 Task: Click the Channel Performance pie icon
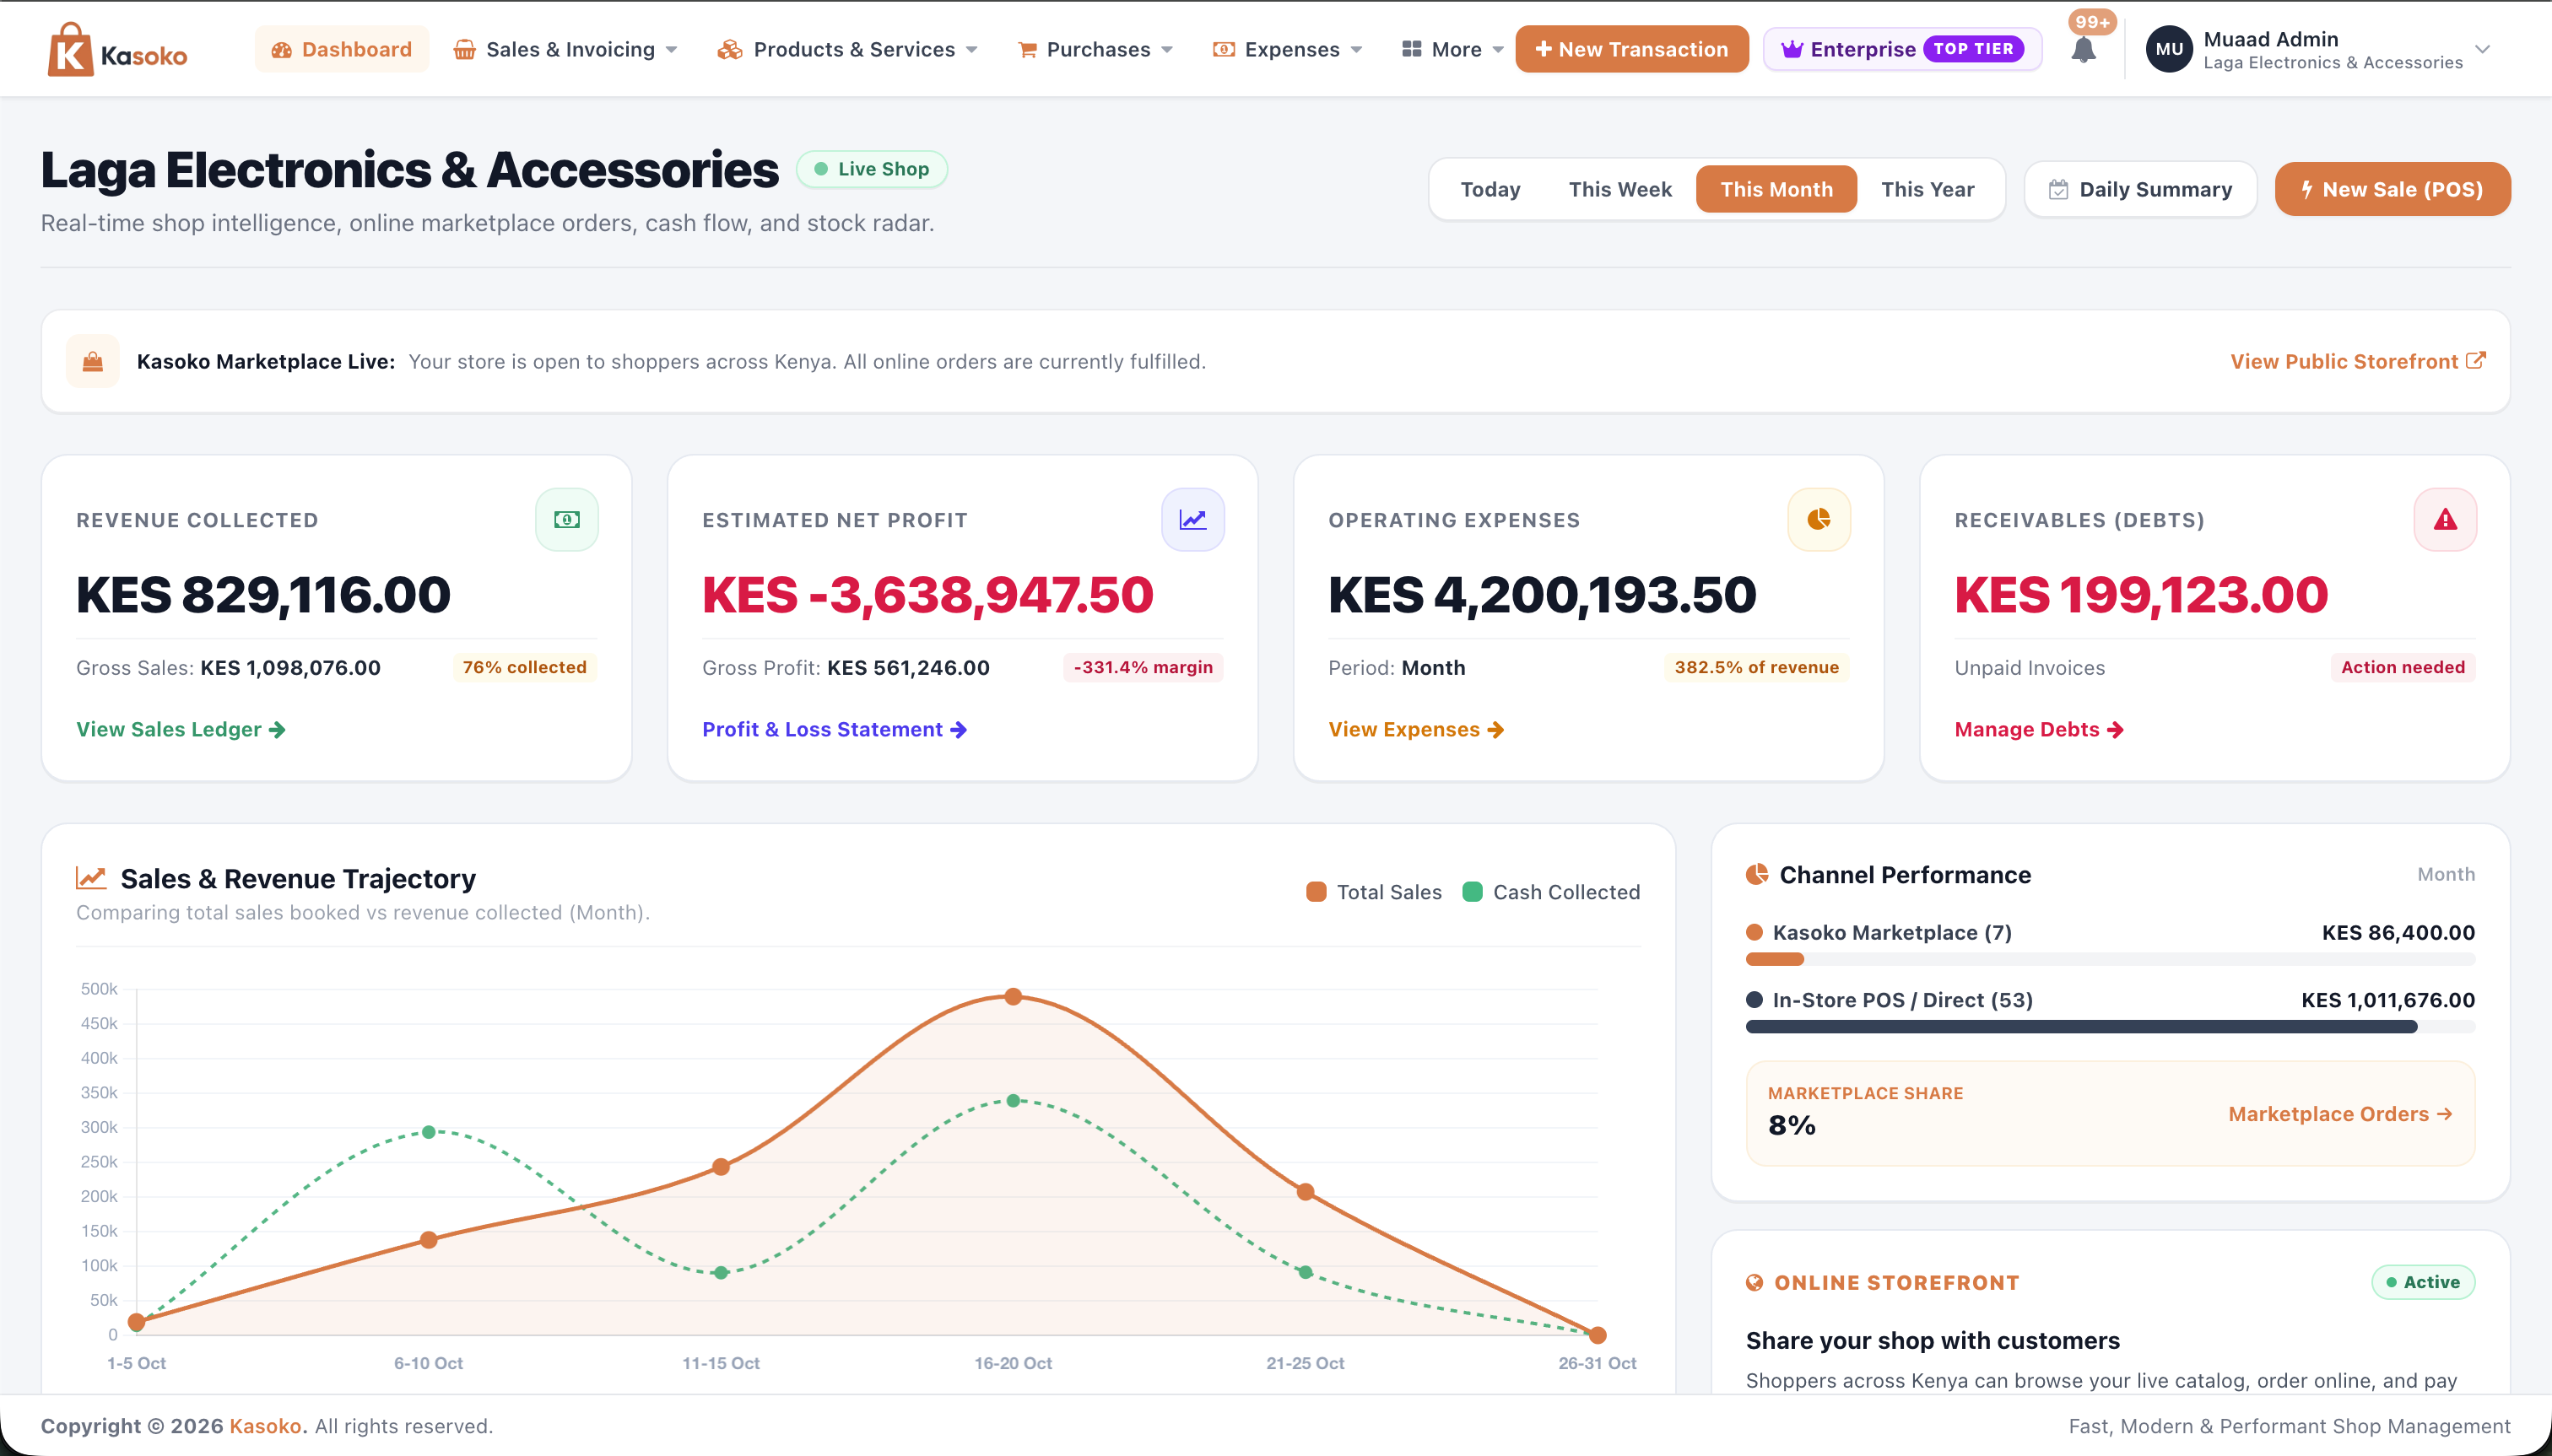point(1757,875)
